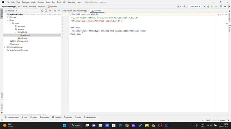The width and height of the screenshot is (231, 129).
Task: Click the error indicator in the editor corner
Action: pos(219,15)
